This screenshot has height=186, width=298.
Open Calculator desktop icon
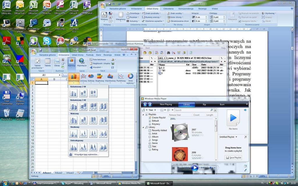click(x=20, y=115)
